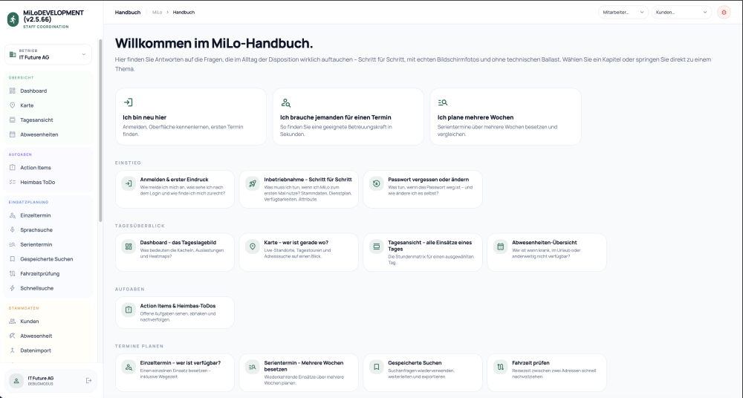Open 'Einzeltermin – wer ist verfügbar?' chapter
The width and height of the screenshot is (743, 398).
[175, 373]
